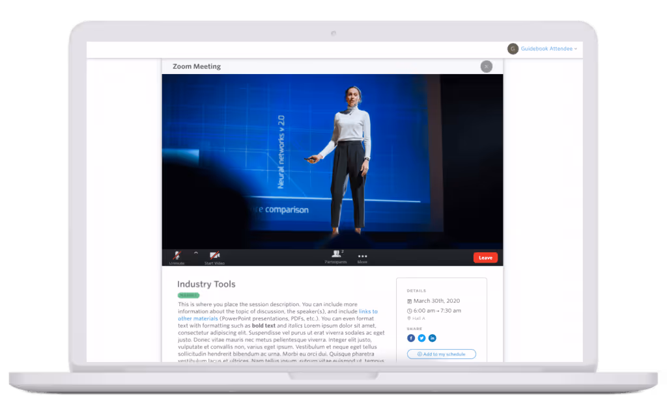Unmute the microphone in Zoom toolbar
The height and width of the screenshot is (416, 667).
click(x=177, y=257)
